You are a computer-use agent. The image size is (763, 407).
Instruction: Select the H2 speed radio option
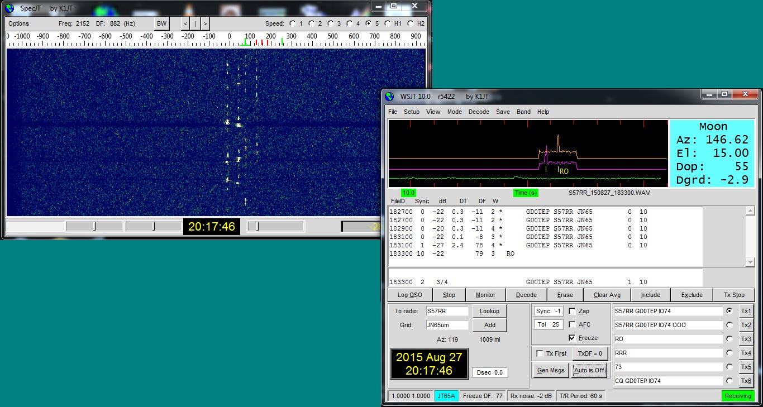tap(411, 23)
